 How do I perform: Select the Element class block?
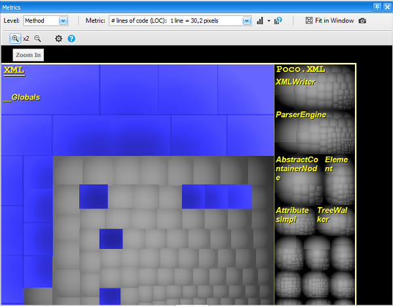pos(339,180)
